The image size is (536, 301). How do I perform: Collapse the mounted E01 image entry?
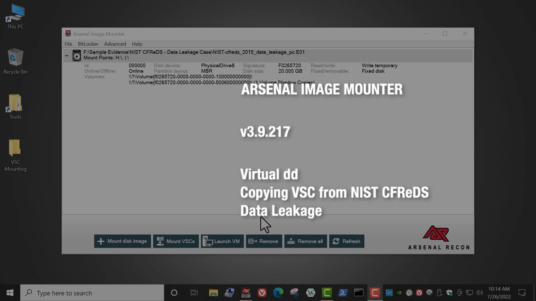point(67,55)
